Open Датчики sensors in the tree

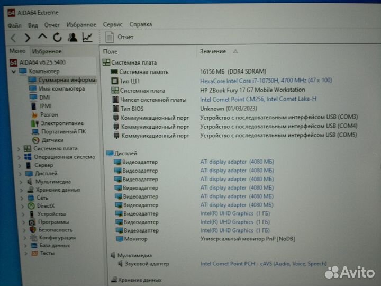pyautogui.click(x=52, y=140)
